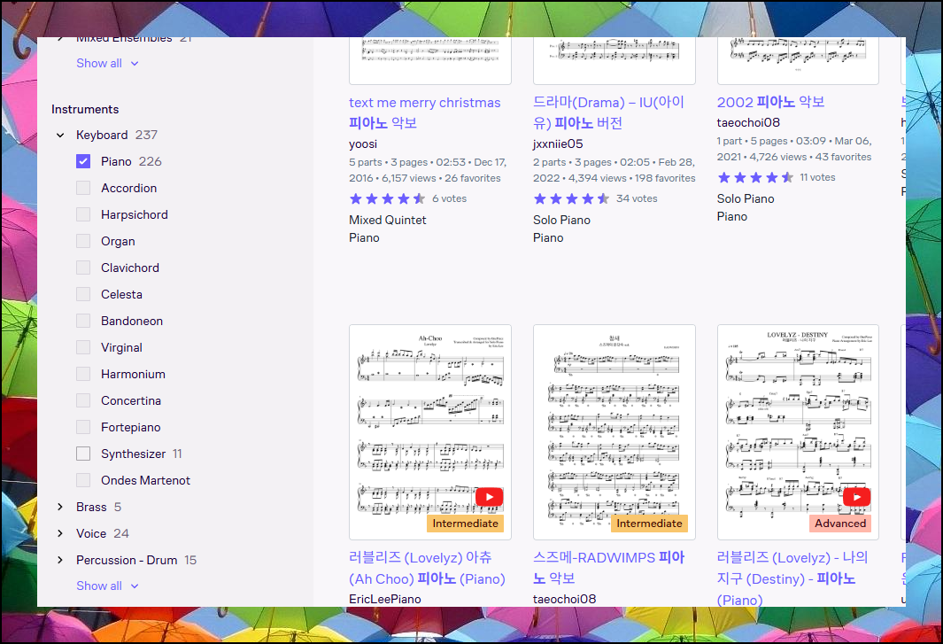Play YouTube video on Lovelyz Destiny score
Viewport: 943px width, 644px height.
[x=856, y=497]
